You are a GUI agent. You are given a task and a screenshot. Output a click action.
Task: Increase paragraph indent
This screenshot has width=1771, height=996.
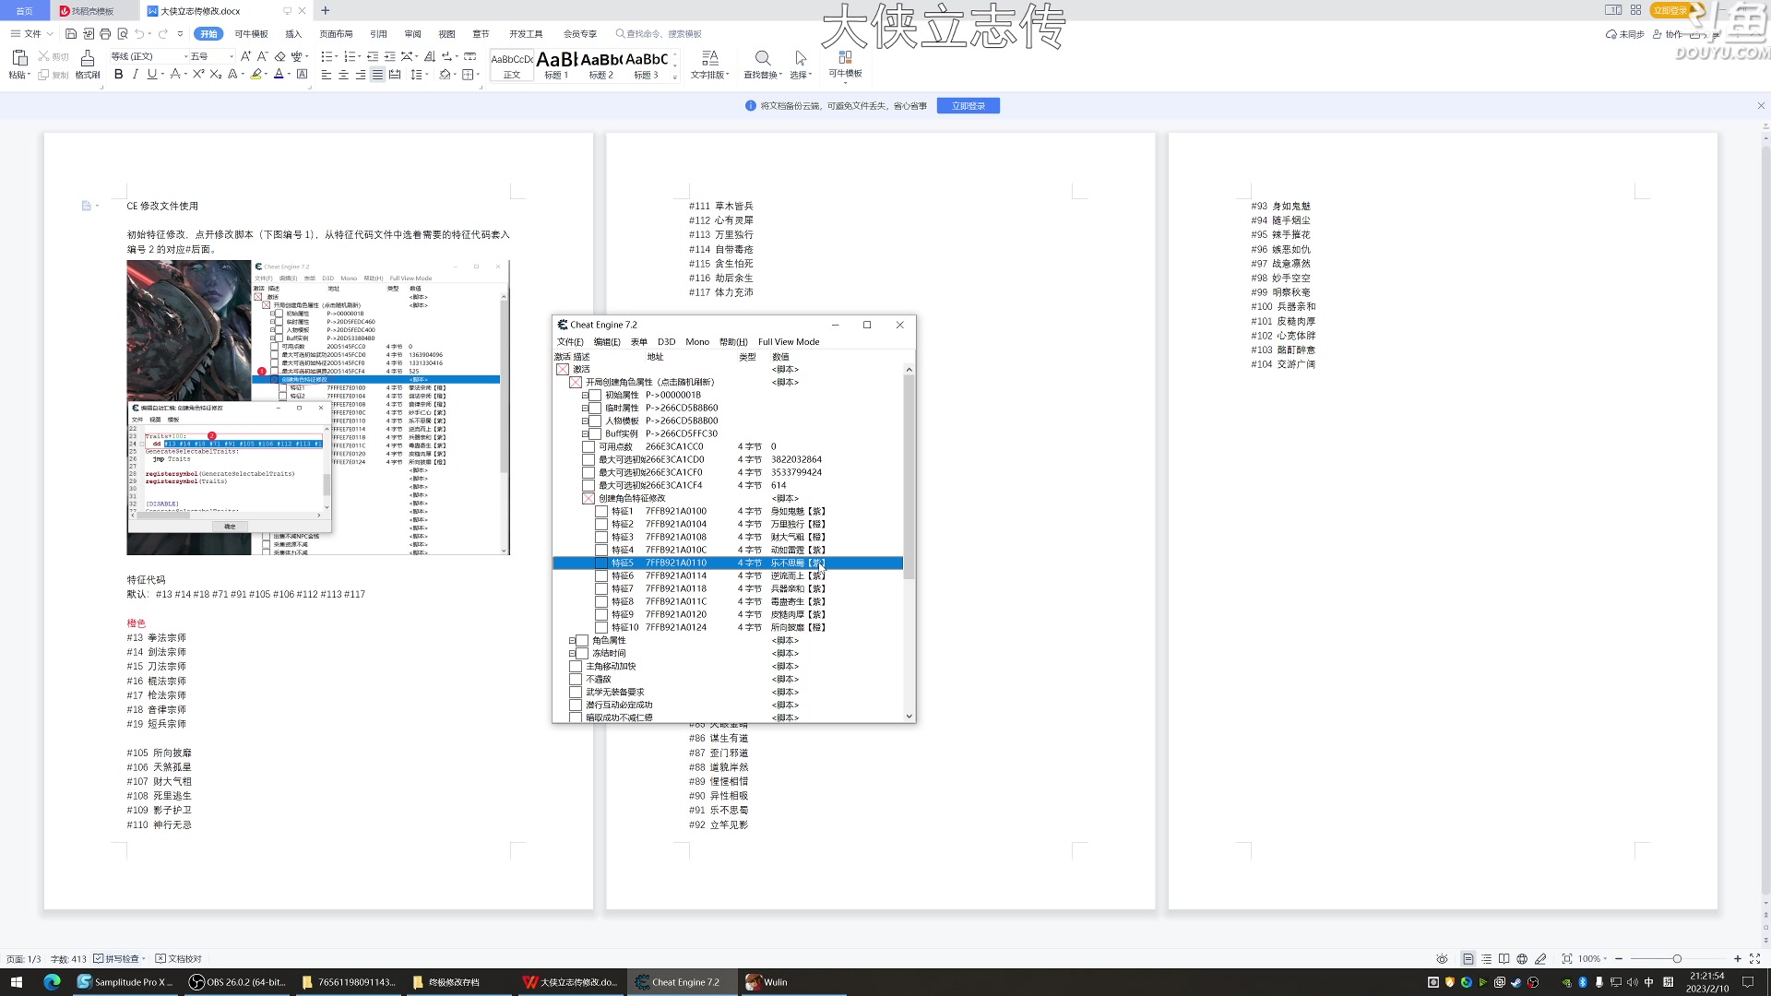tap(390, 56)
